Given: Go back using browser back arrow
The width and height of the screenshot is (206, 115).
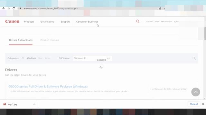Looking at the screenshot, I should pos(4,8).
